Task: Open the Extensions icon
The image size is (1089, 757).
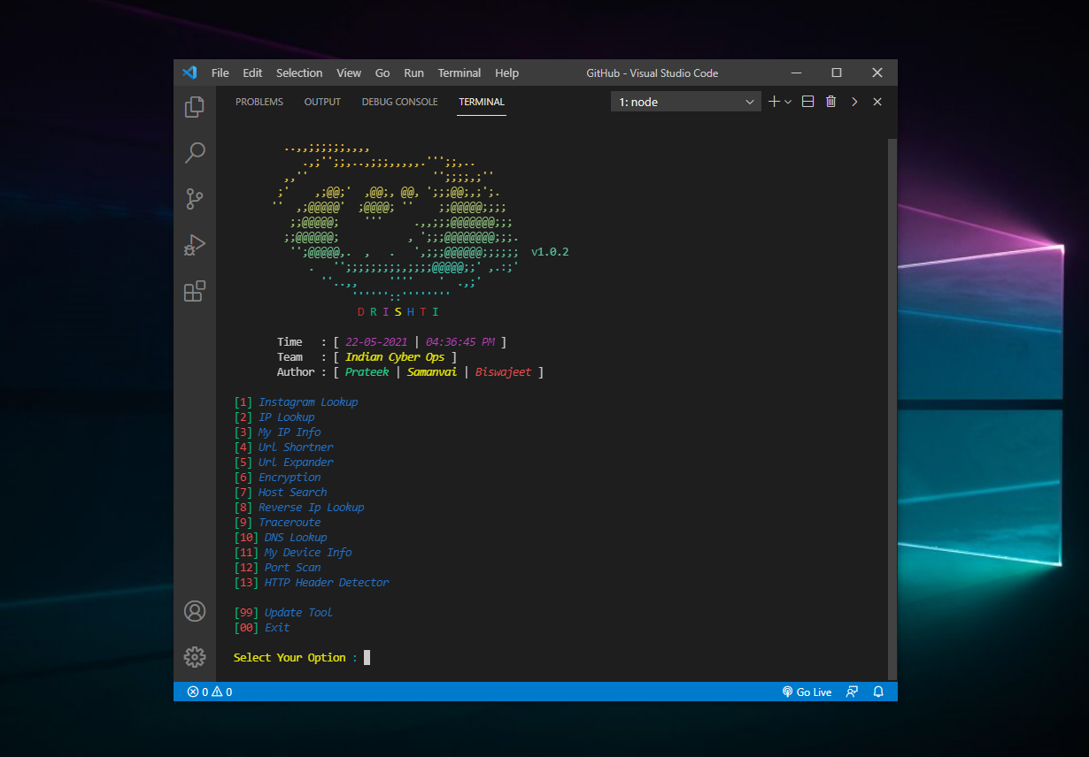Action: pyautogui.click(x=195, y=291)
